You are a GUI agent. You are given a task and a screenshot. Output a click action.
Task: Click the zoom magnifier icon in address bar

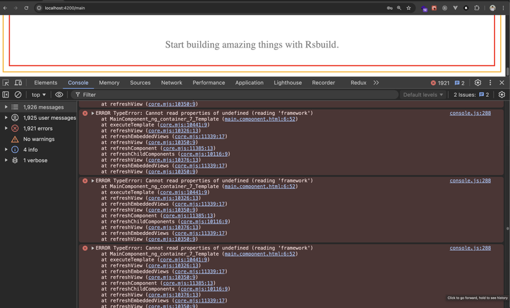click(399, 8)
